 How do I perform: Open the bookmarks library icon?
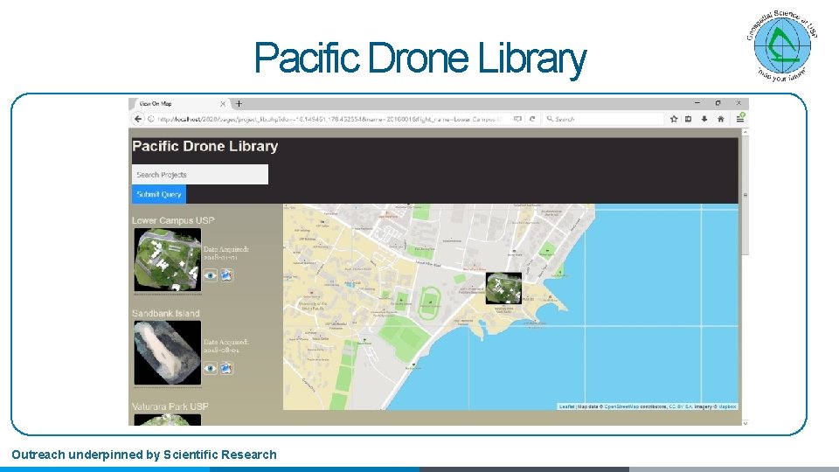click(689, 119)
